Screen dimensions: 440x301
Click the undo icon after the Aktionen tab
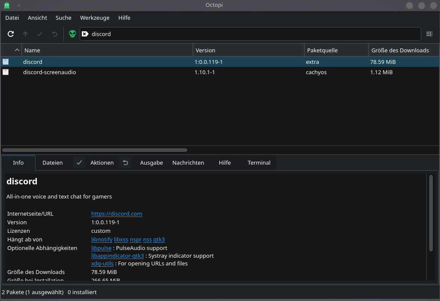[x=125, y=163]
